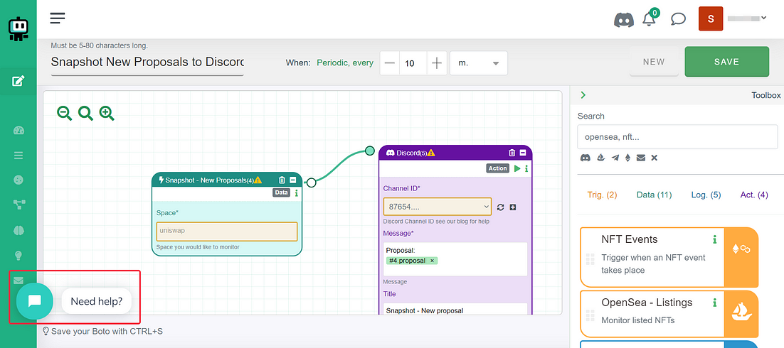Click the round chat support button
784x348 pixels.
pyautogui.click(x=34, y=300)
